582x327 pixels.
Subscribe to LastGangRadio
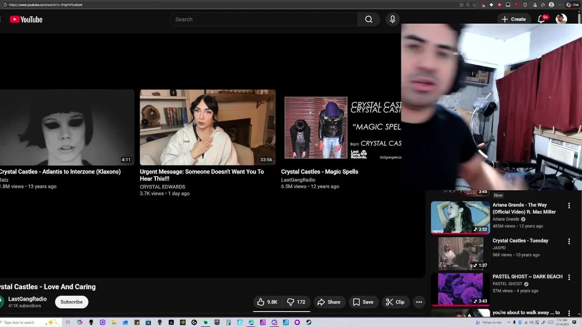[x=71, y=302]
